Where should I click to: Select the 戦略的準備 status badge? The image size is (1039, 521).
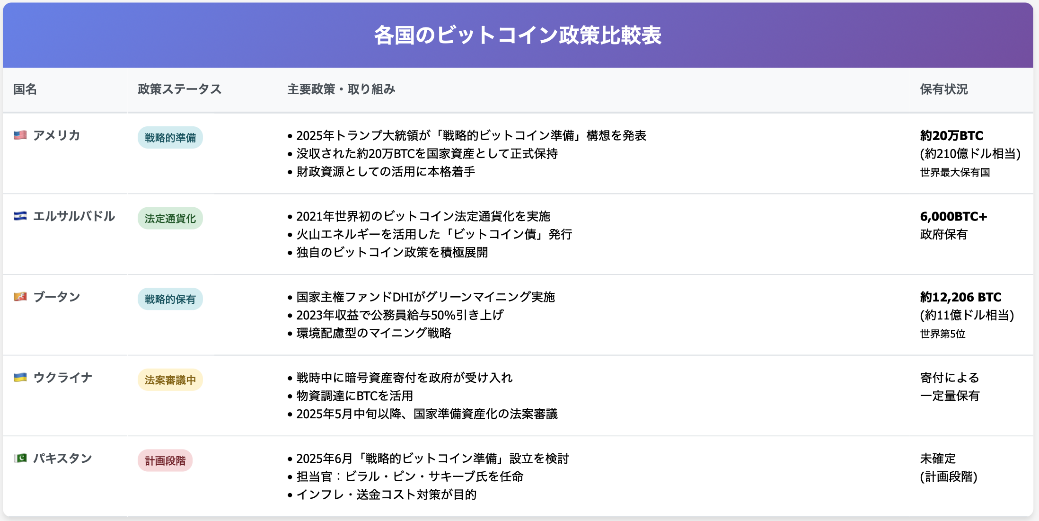tap(170, 138)
